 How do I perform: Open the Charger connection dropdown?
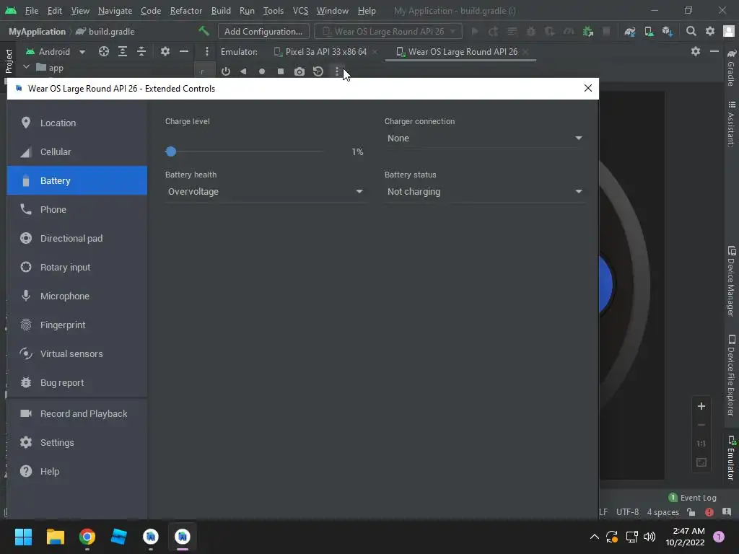click(x=484, y=138)
